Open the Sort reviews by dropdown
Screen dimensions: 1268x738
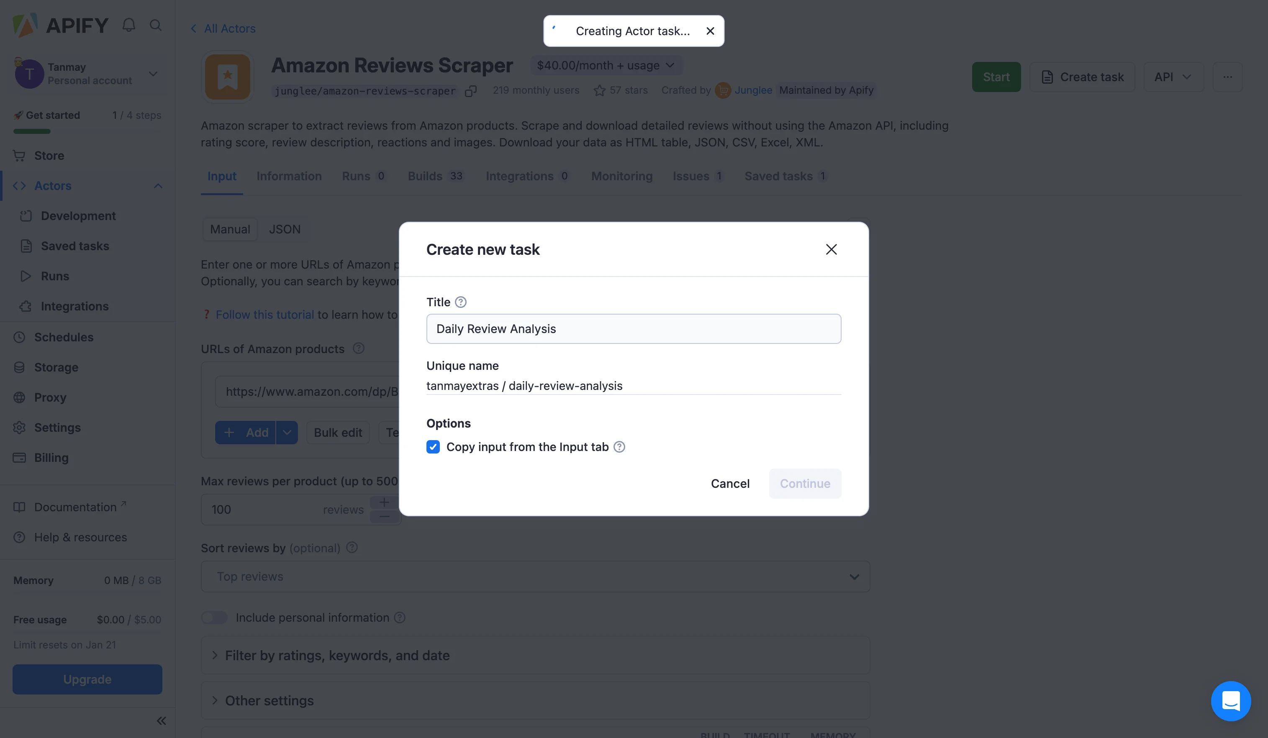(x=535, y=577)
